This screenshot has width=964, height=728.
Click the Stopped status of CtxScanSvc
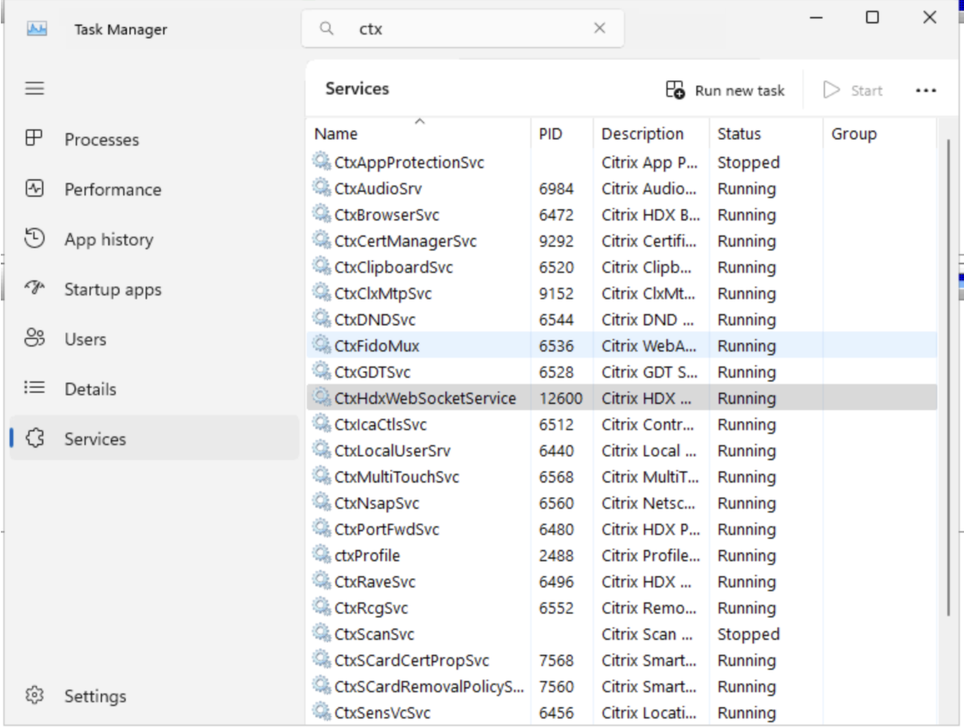748,634
